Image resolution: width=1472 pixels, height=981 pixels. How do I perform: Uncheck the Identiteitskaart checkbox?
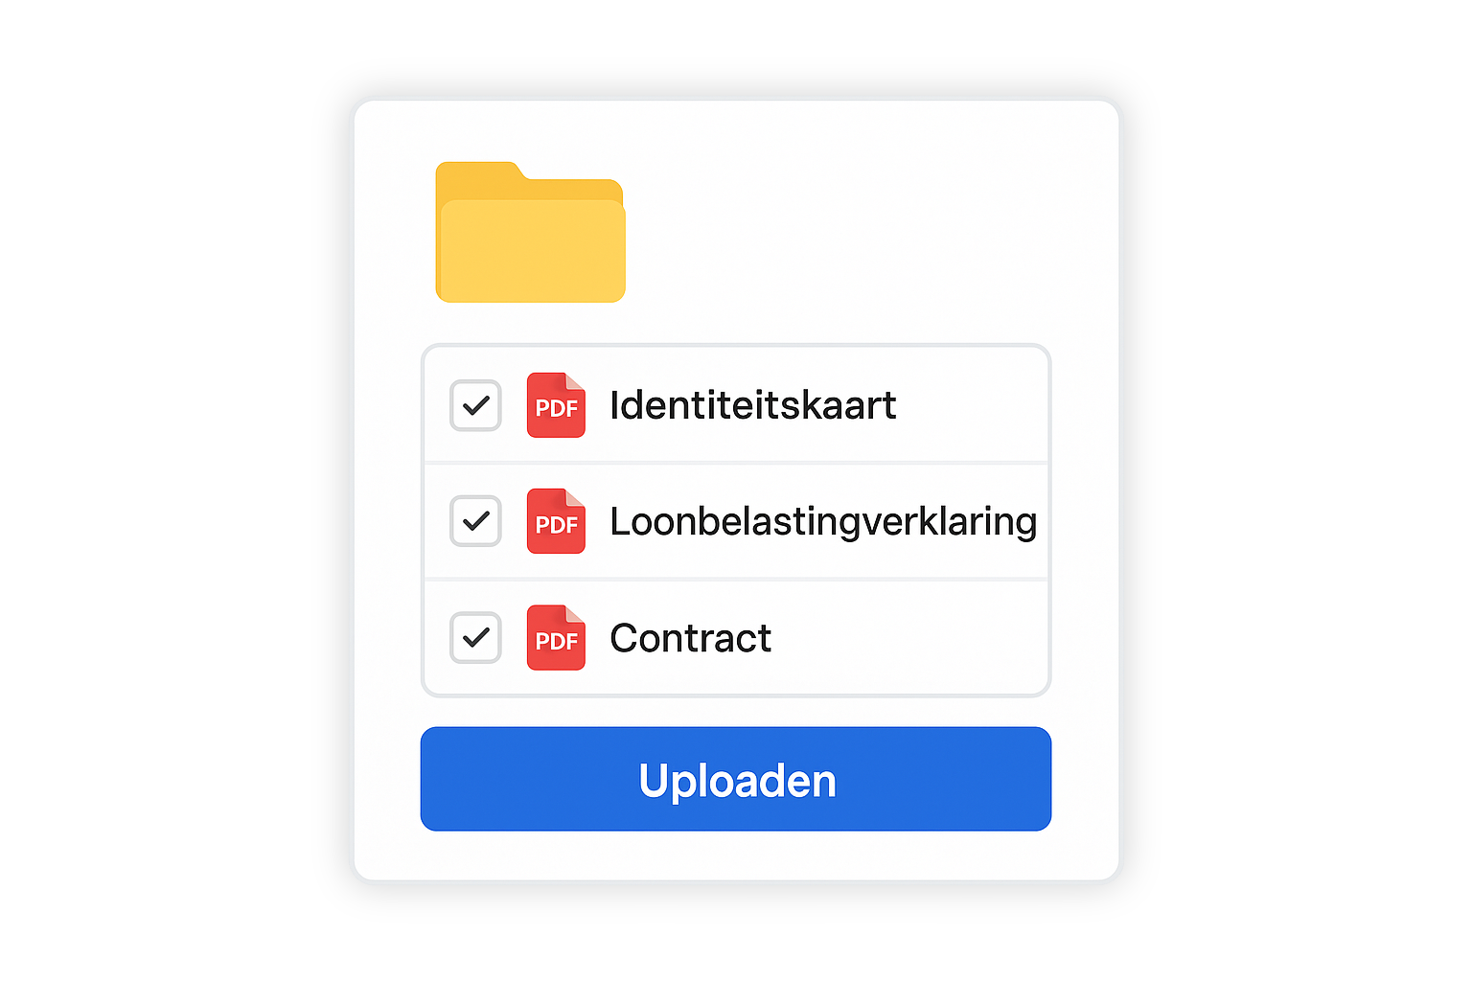point(475,405)
